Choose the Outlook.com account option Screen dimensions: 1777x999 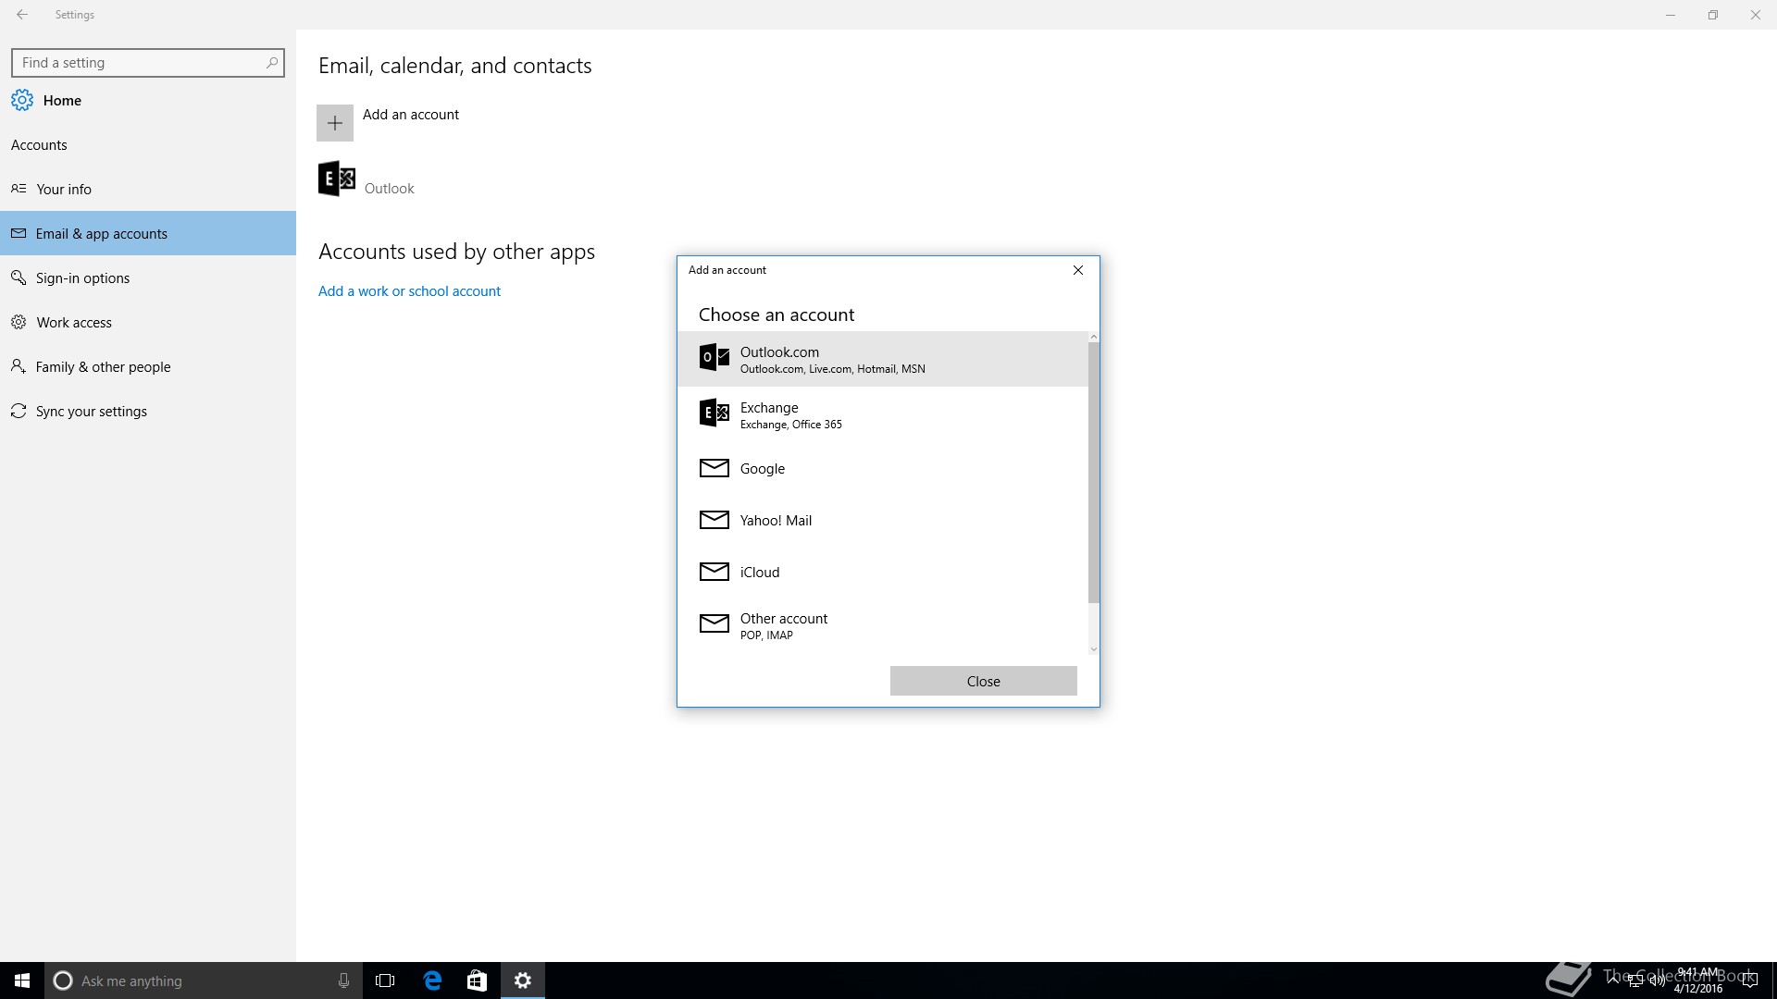click(883, 359)
